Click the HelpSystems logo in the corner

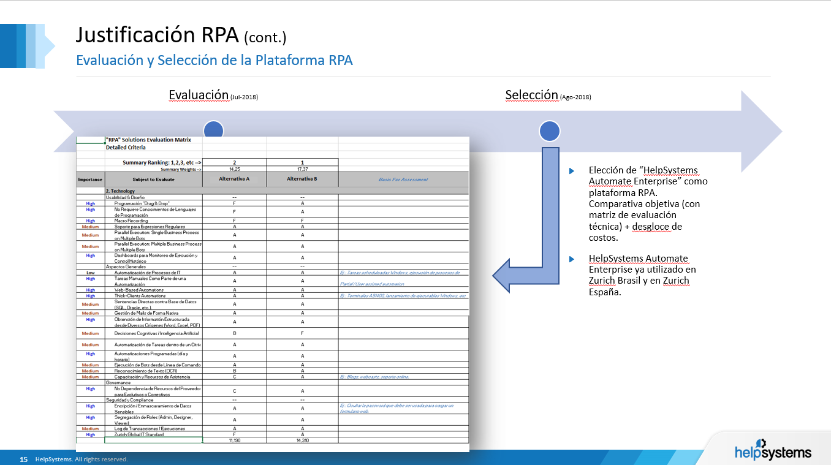pos(773,451)
